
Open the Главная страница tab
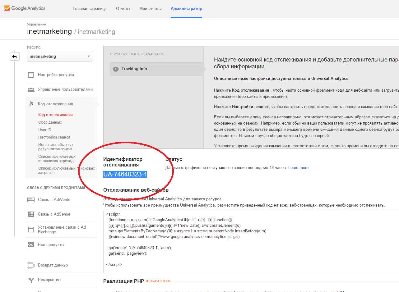click(90, 8)
